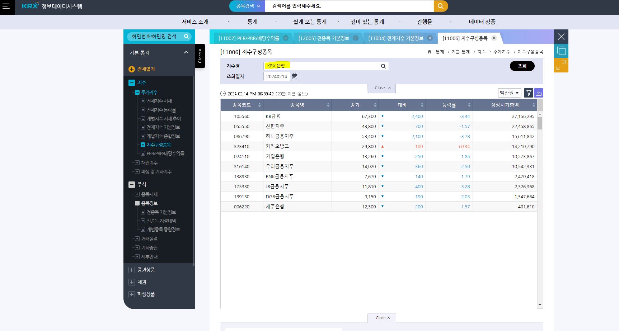Open 전종목 기본정보 in the sidebar

tap(161, 212)
